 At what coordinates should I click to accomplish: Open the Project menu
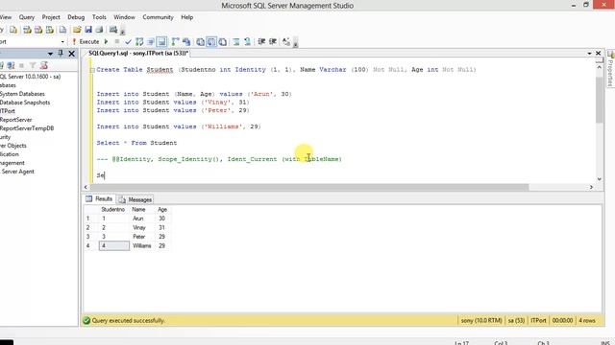pos(51,17)
